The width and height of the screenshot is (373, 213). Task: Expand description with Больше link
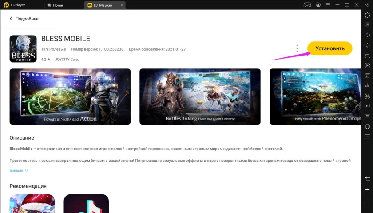point(19,170)
